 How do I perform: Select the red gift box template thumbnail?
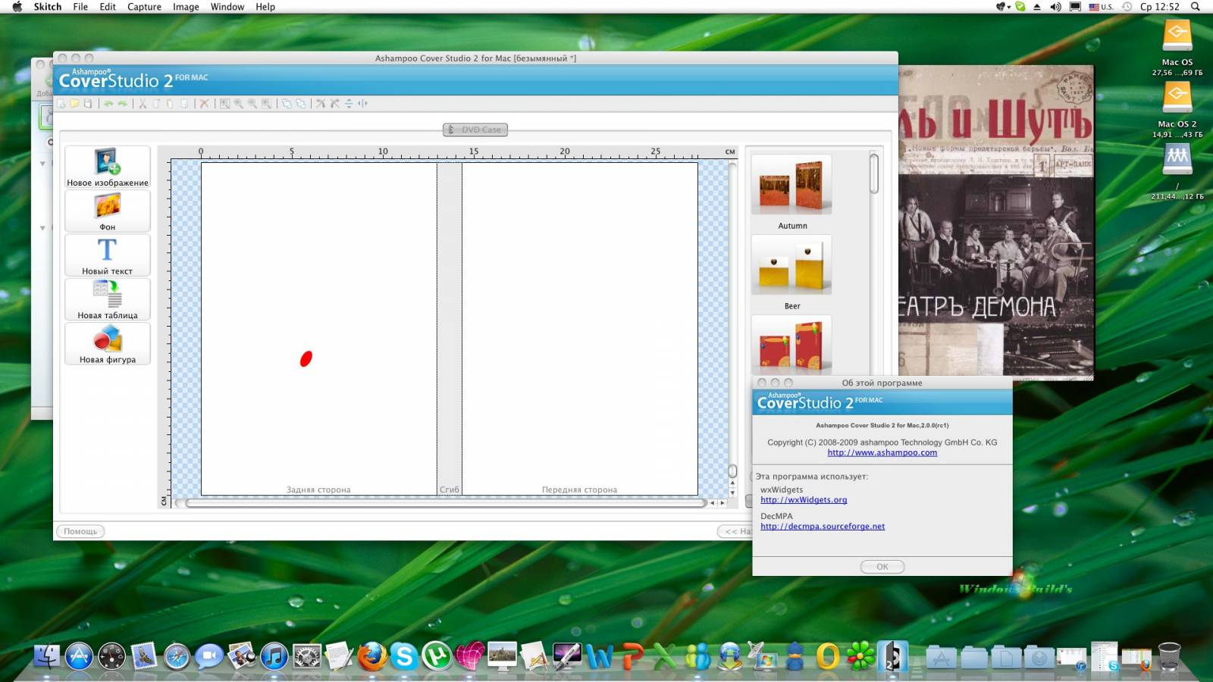(791, 345)
